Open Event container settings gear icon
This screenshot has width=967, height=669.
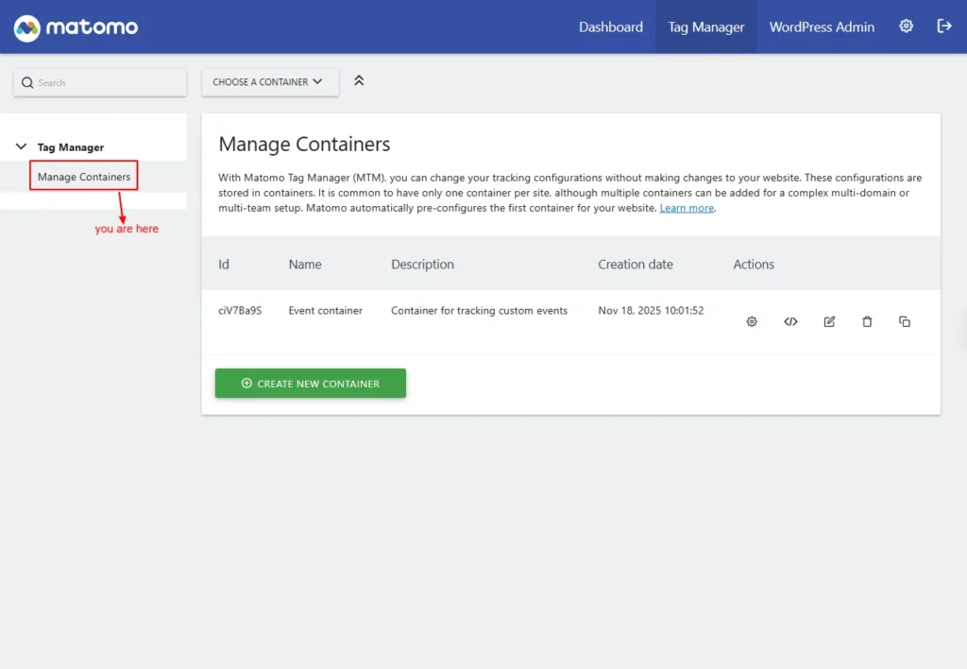click(x=752, y=321)
